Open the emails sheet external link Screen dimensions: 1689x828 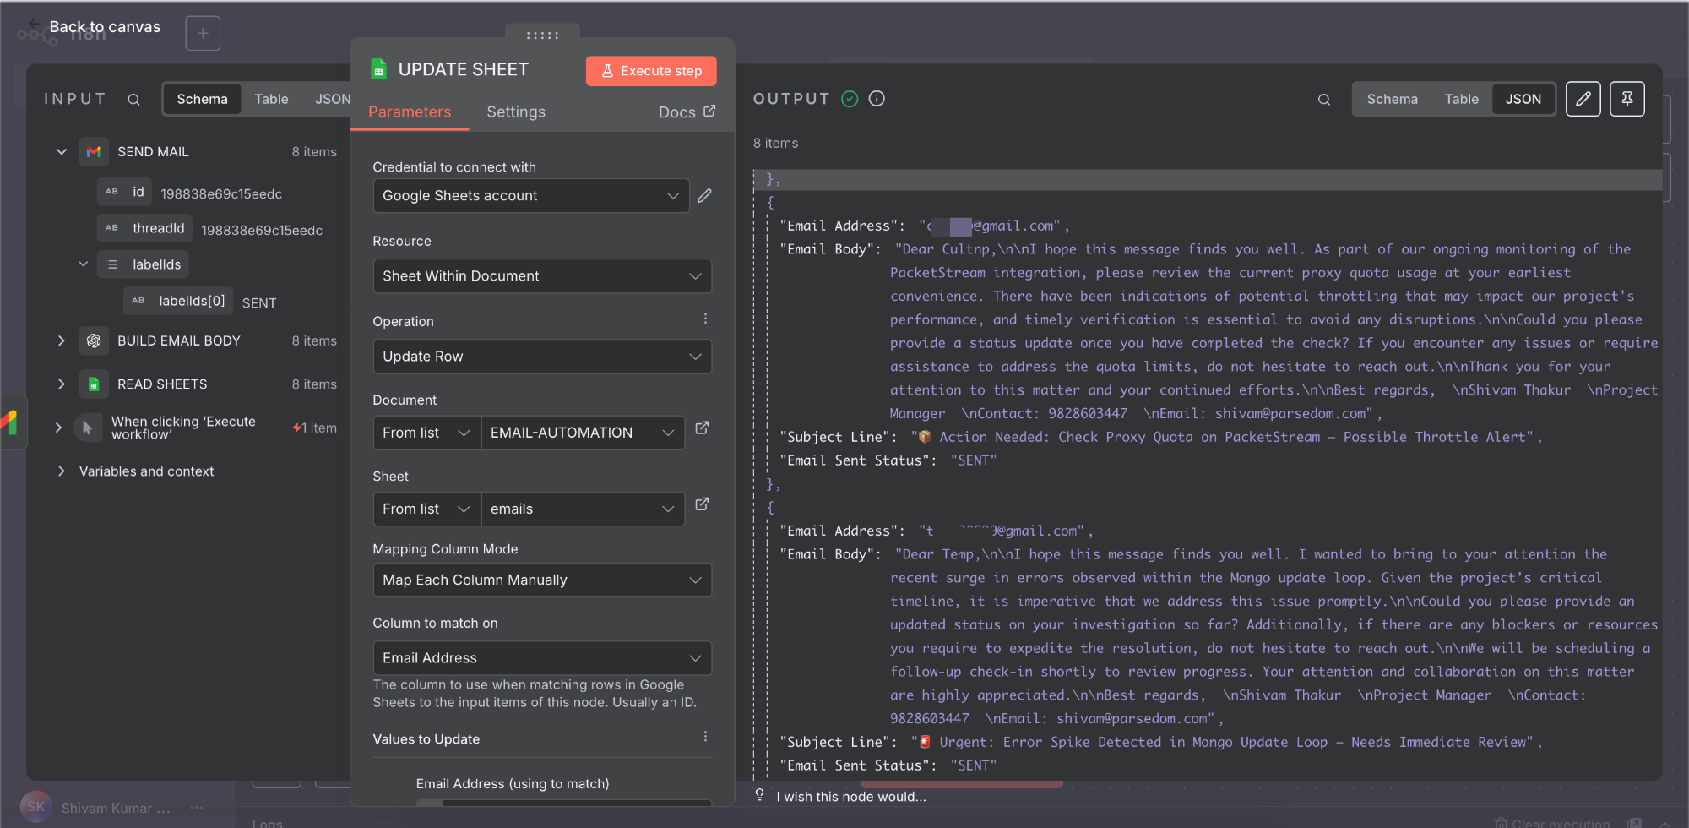pos(702,504)
